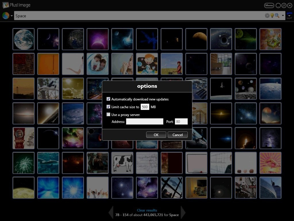Select the orange half-moon thumbnail

point(196,39)
